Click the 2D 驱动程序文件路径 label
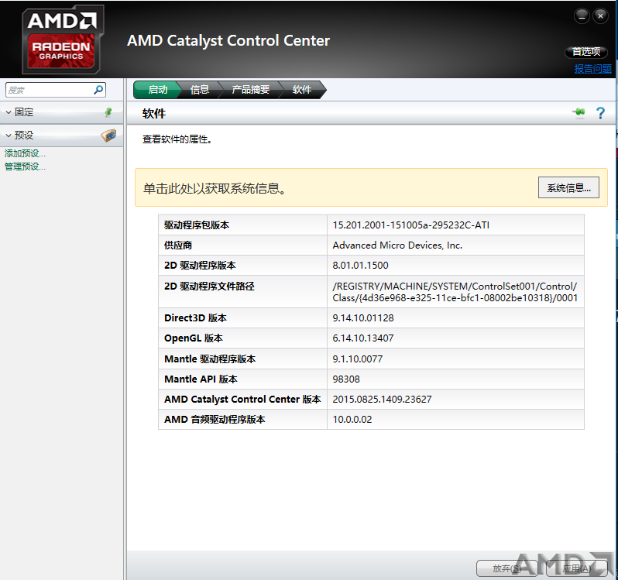Screen dimensions: 618x580 pos(209,286)
